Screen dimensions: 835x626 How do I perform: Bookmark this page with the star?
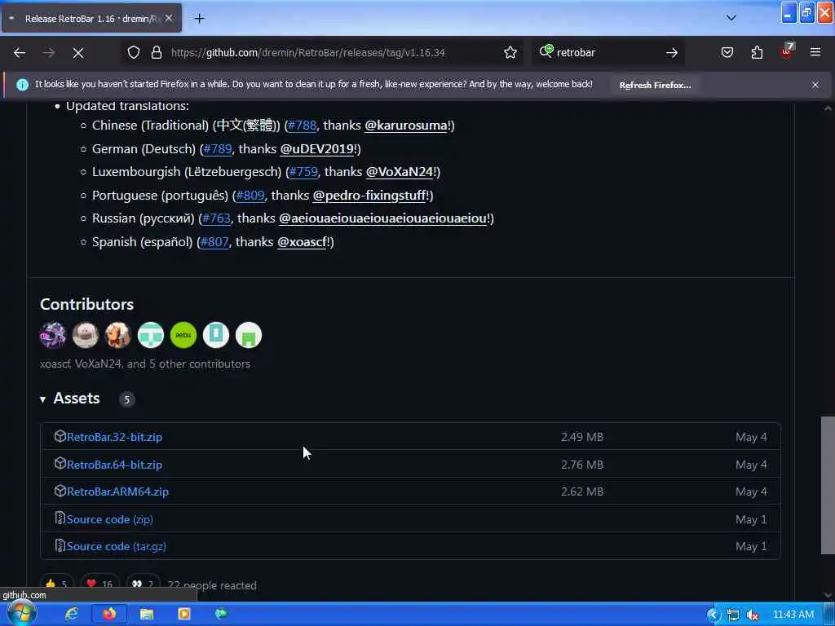click(x=510, y=52)
